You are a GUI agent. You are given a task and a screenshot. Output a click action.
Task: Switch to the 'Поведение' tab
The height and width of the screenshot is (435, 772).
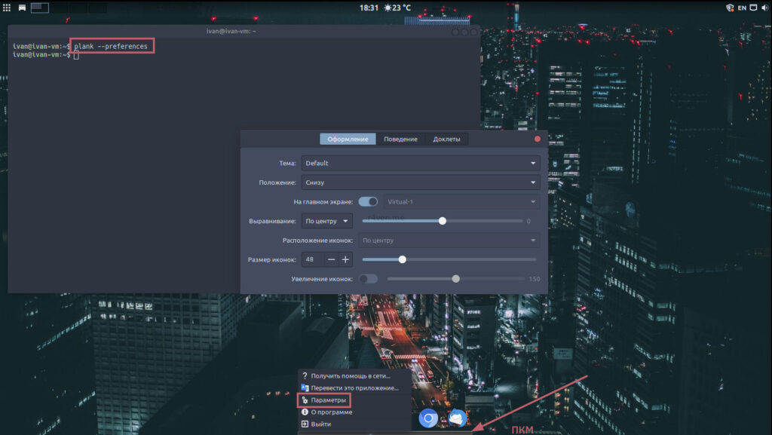(x=400, y=139)
